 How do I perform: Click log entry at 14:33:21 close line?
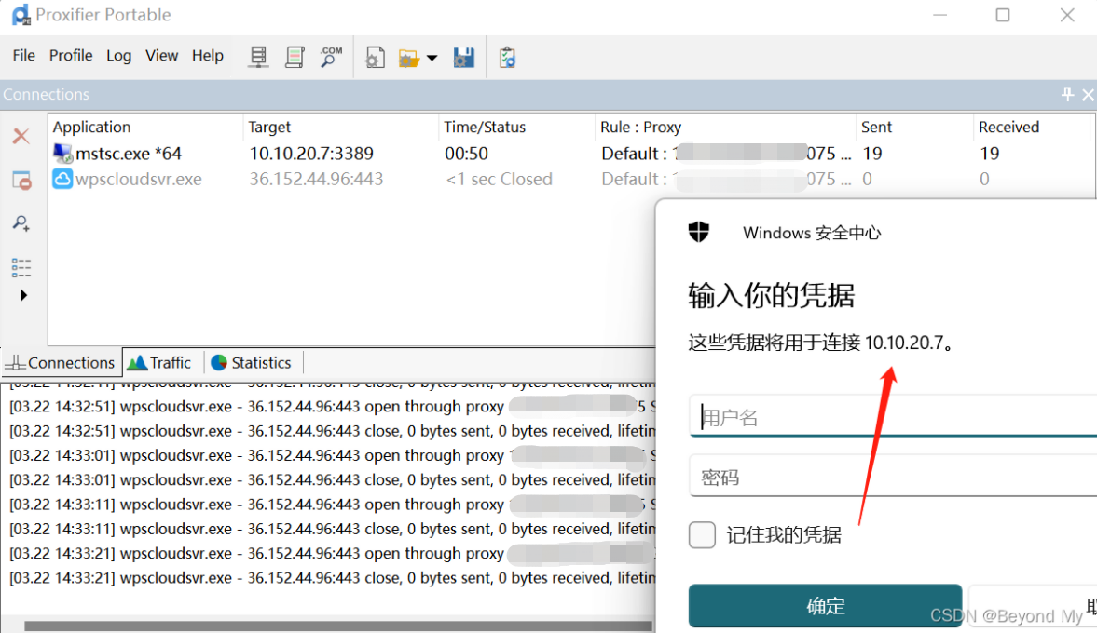pos(333,578)
